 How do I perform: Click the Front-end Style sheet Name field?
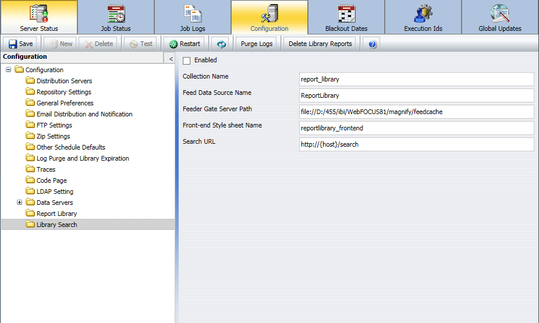click(x=417, y=128)
